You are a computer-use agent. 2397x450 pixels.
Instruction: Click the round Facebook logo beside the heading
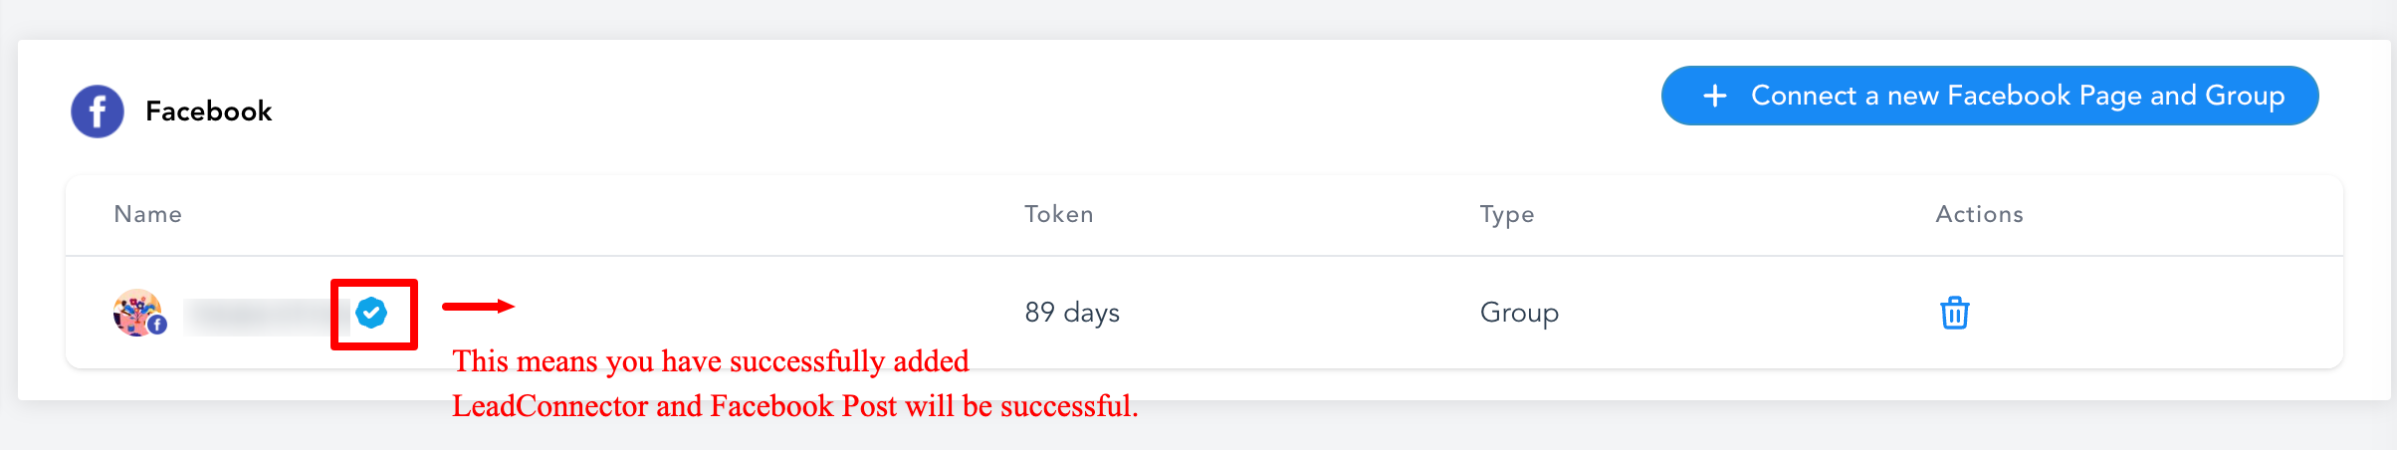click(98, 112)
